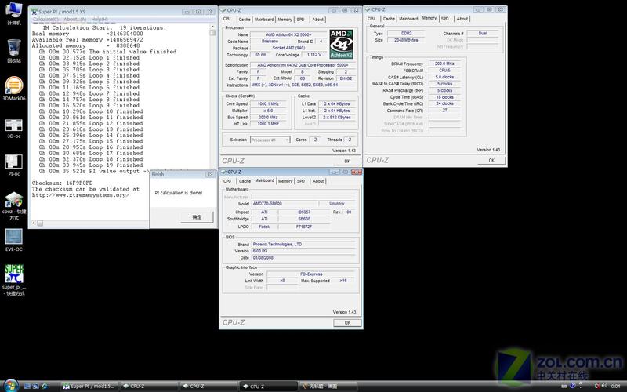Click the system tray clock 0:04
Image resolution: width=627 pixels, height=392 pixels.
pyautogui.click(x=616, y=387)
